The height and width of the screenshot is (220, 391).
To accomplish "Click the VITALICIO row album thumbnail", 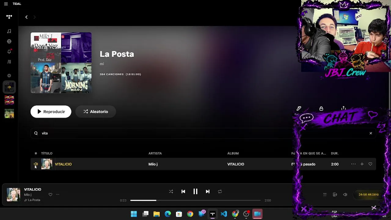I will click(47, 164).
